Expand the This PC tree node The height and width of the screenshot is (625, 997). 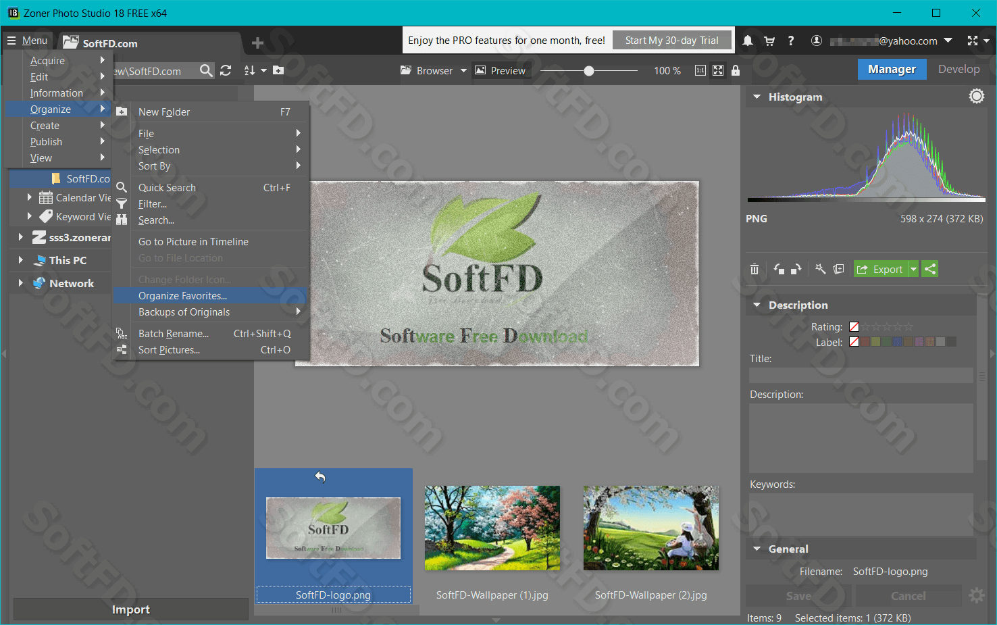(20, 260)
